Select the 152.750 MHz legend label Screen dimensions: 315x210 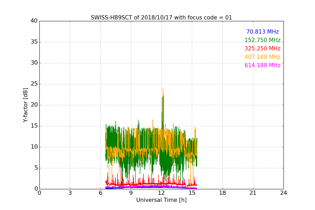point(262,40)
